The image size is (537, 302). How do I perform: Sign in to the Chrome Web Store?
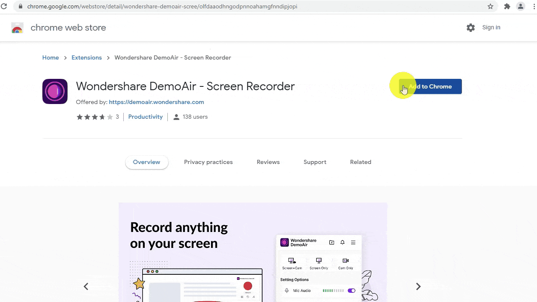(491, 27)
